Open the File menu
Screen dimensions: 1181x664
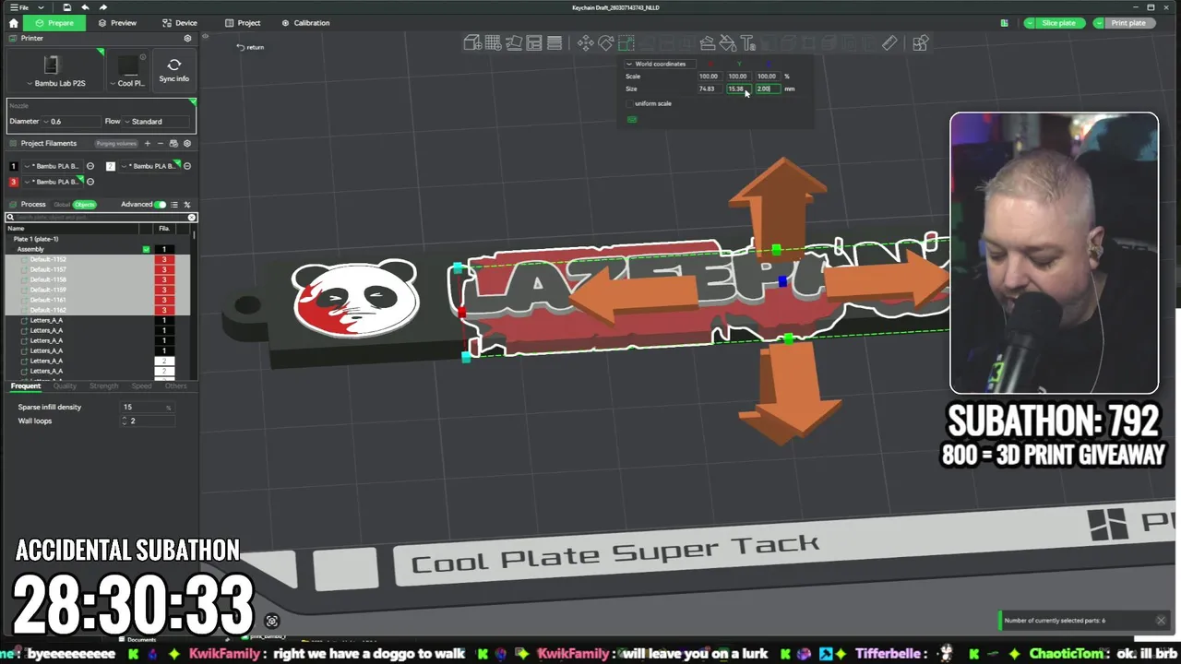point(19,7)
